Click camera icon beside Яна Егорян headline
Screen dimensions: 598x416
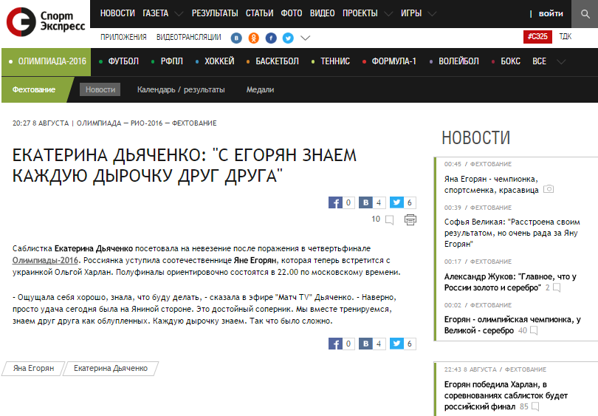pos(549,189)
